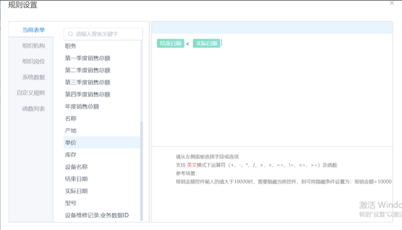This screenshot has height=230, width=402.
Task: Click the search magnifier icon
Action: point(71,34)
